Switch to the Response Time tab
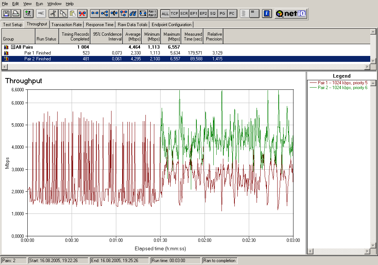 click(x=100, y=25)
